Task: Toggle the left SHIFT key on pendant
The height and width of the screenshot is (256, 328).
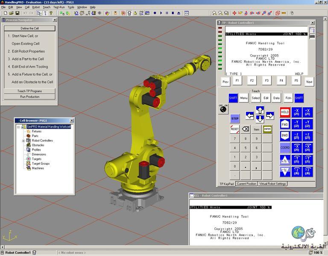Action: [x=233, y=98]
